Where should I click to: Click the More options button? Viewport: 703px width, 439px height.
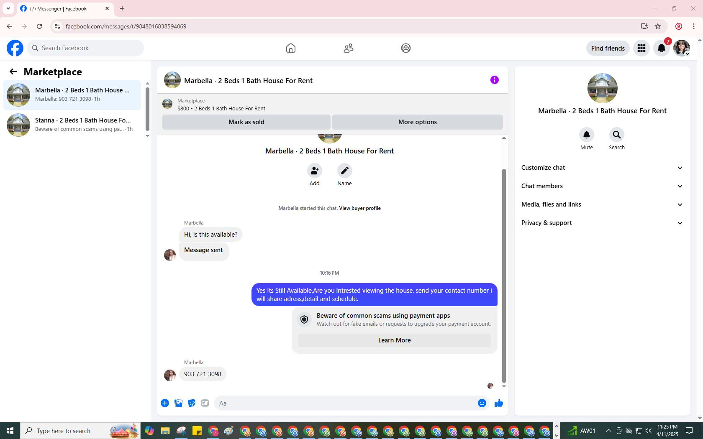(418, 122)
